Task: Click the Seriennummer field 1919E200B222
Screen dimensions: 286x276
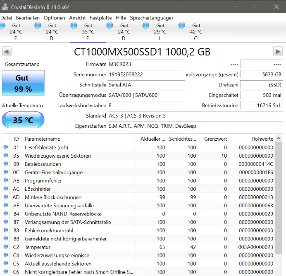Action: (x=146, y=74)
